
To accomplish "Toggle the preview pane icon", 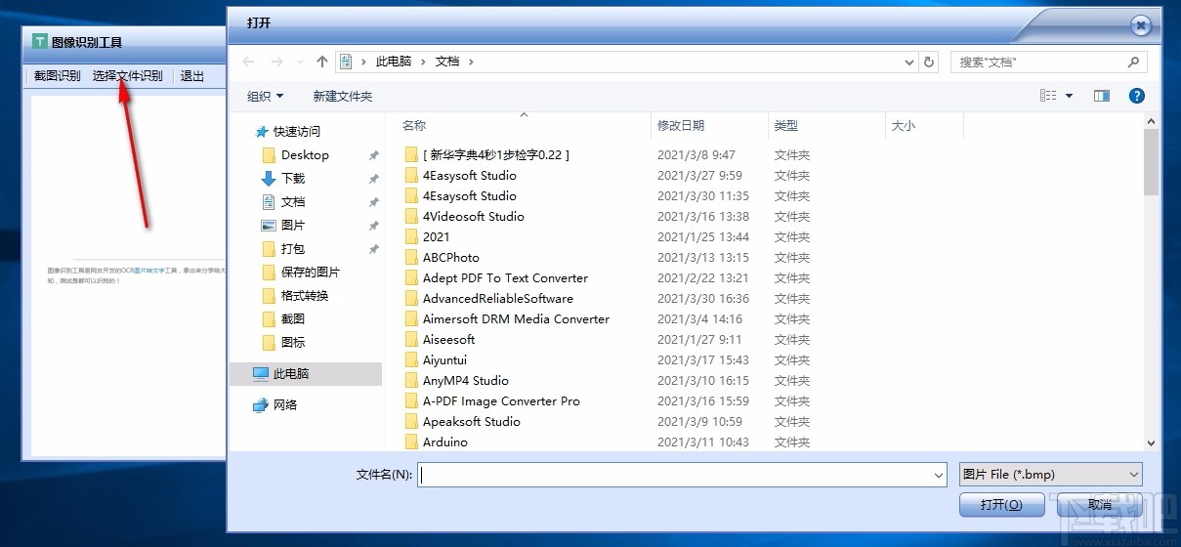I will [x=1102, y=96].
